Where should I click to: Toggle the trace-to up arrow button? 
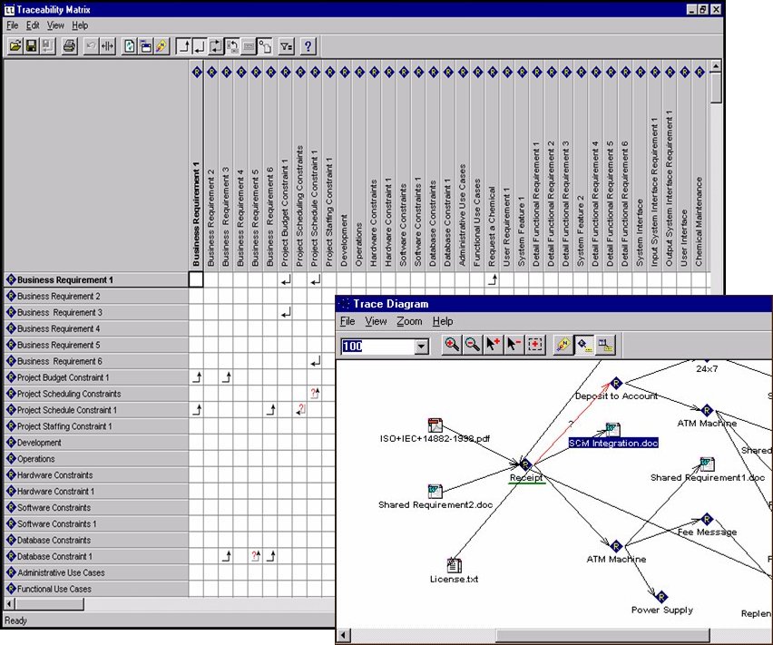pos(184,46)
